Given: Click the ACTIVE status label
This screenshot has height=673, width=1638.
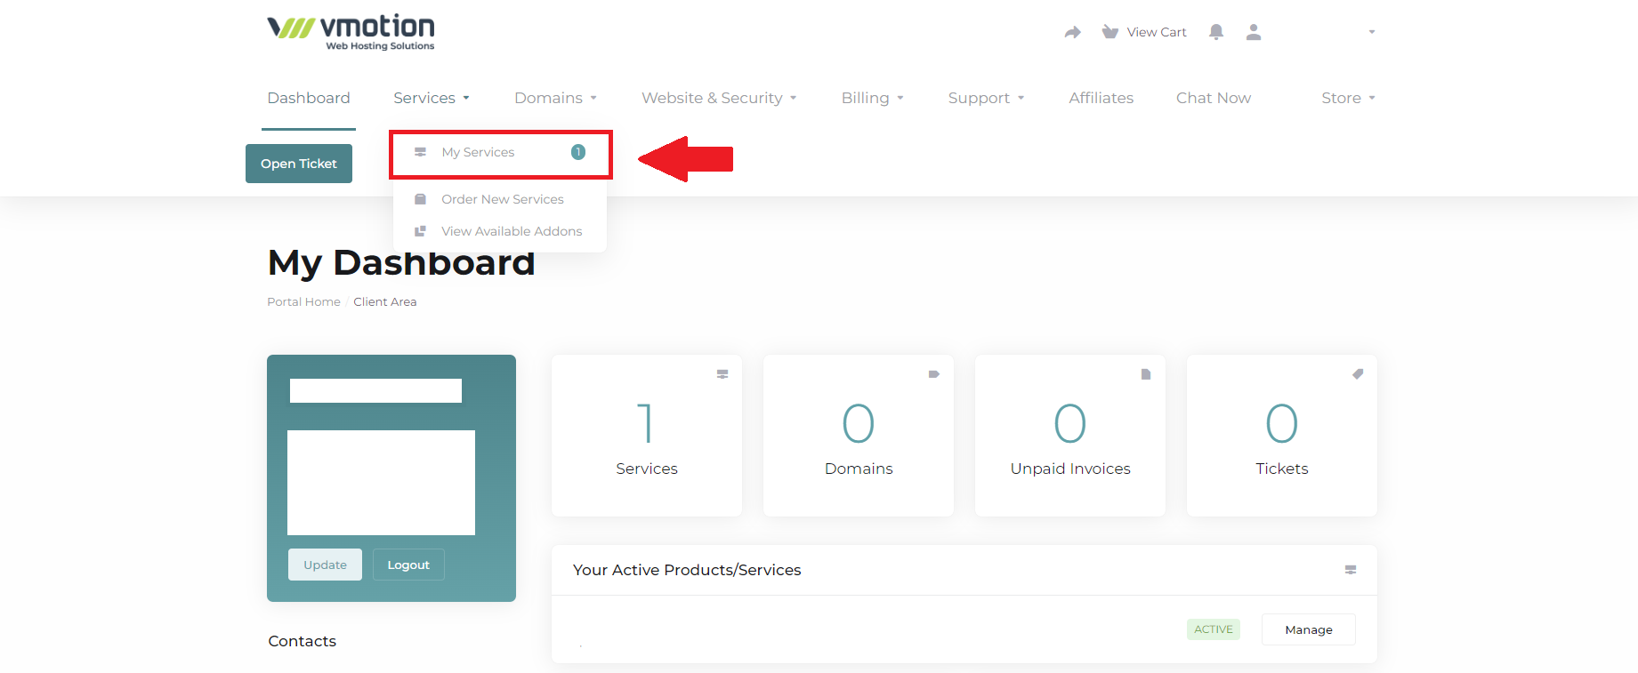Looking at the screenshot, I should tap(1214, 629).
